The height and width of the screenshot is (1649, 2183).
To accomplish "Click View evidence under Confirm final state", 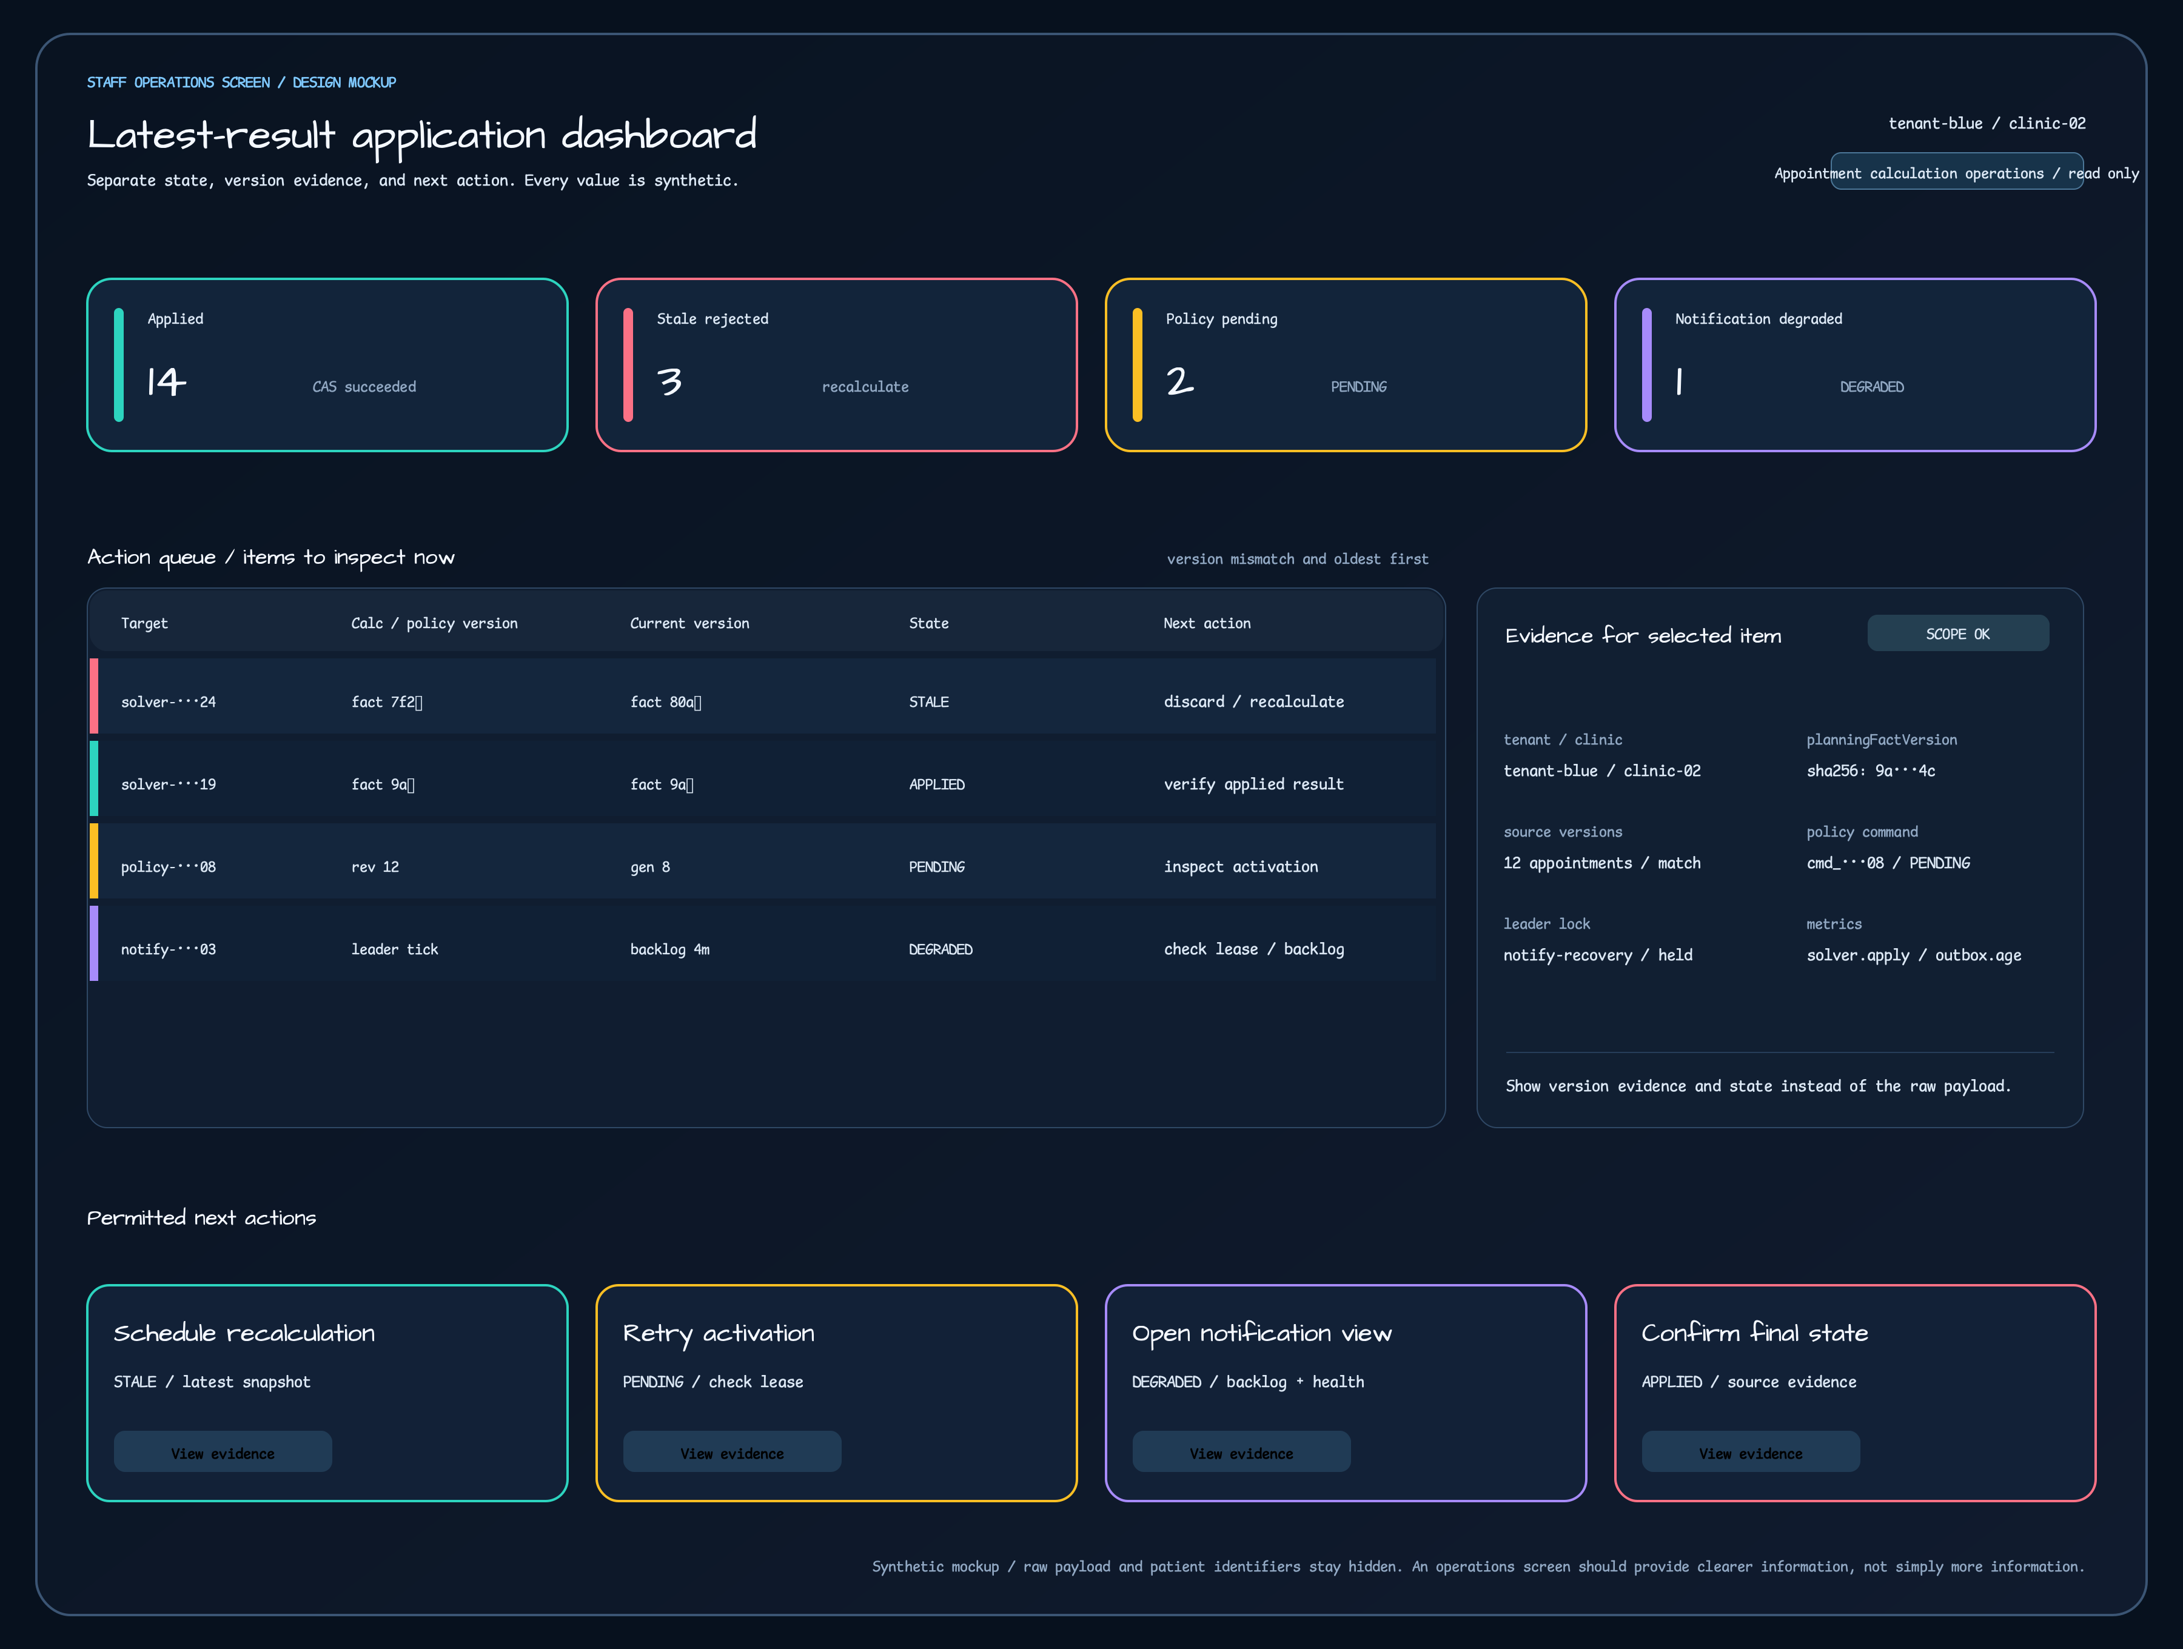I will click(1751, 1451).
